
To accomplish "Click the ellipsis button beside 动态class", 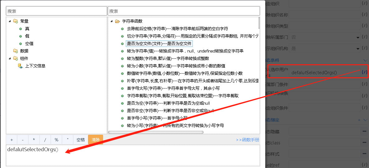I will pos(364,143).
